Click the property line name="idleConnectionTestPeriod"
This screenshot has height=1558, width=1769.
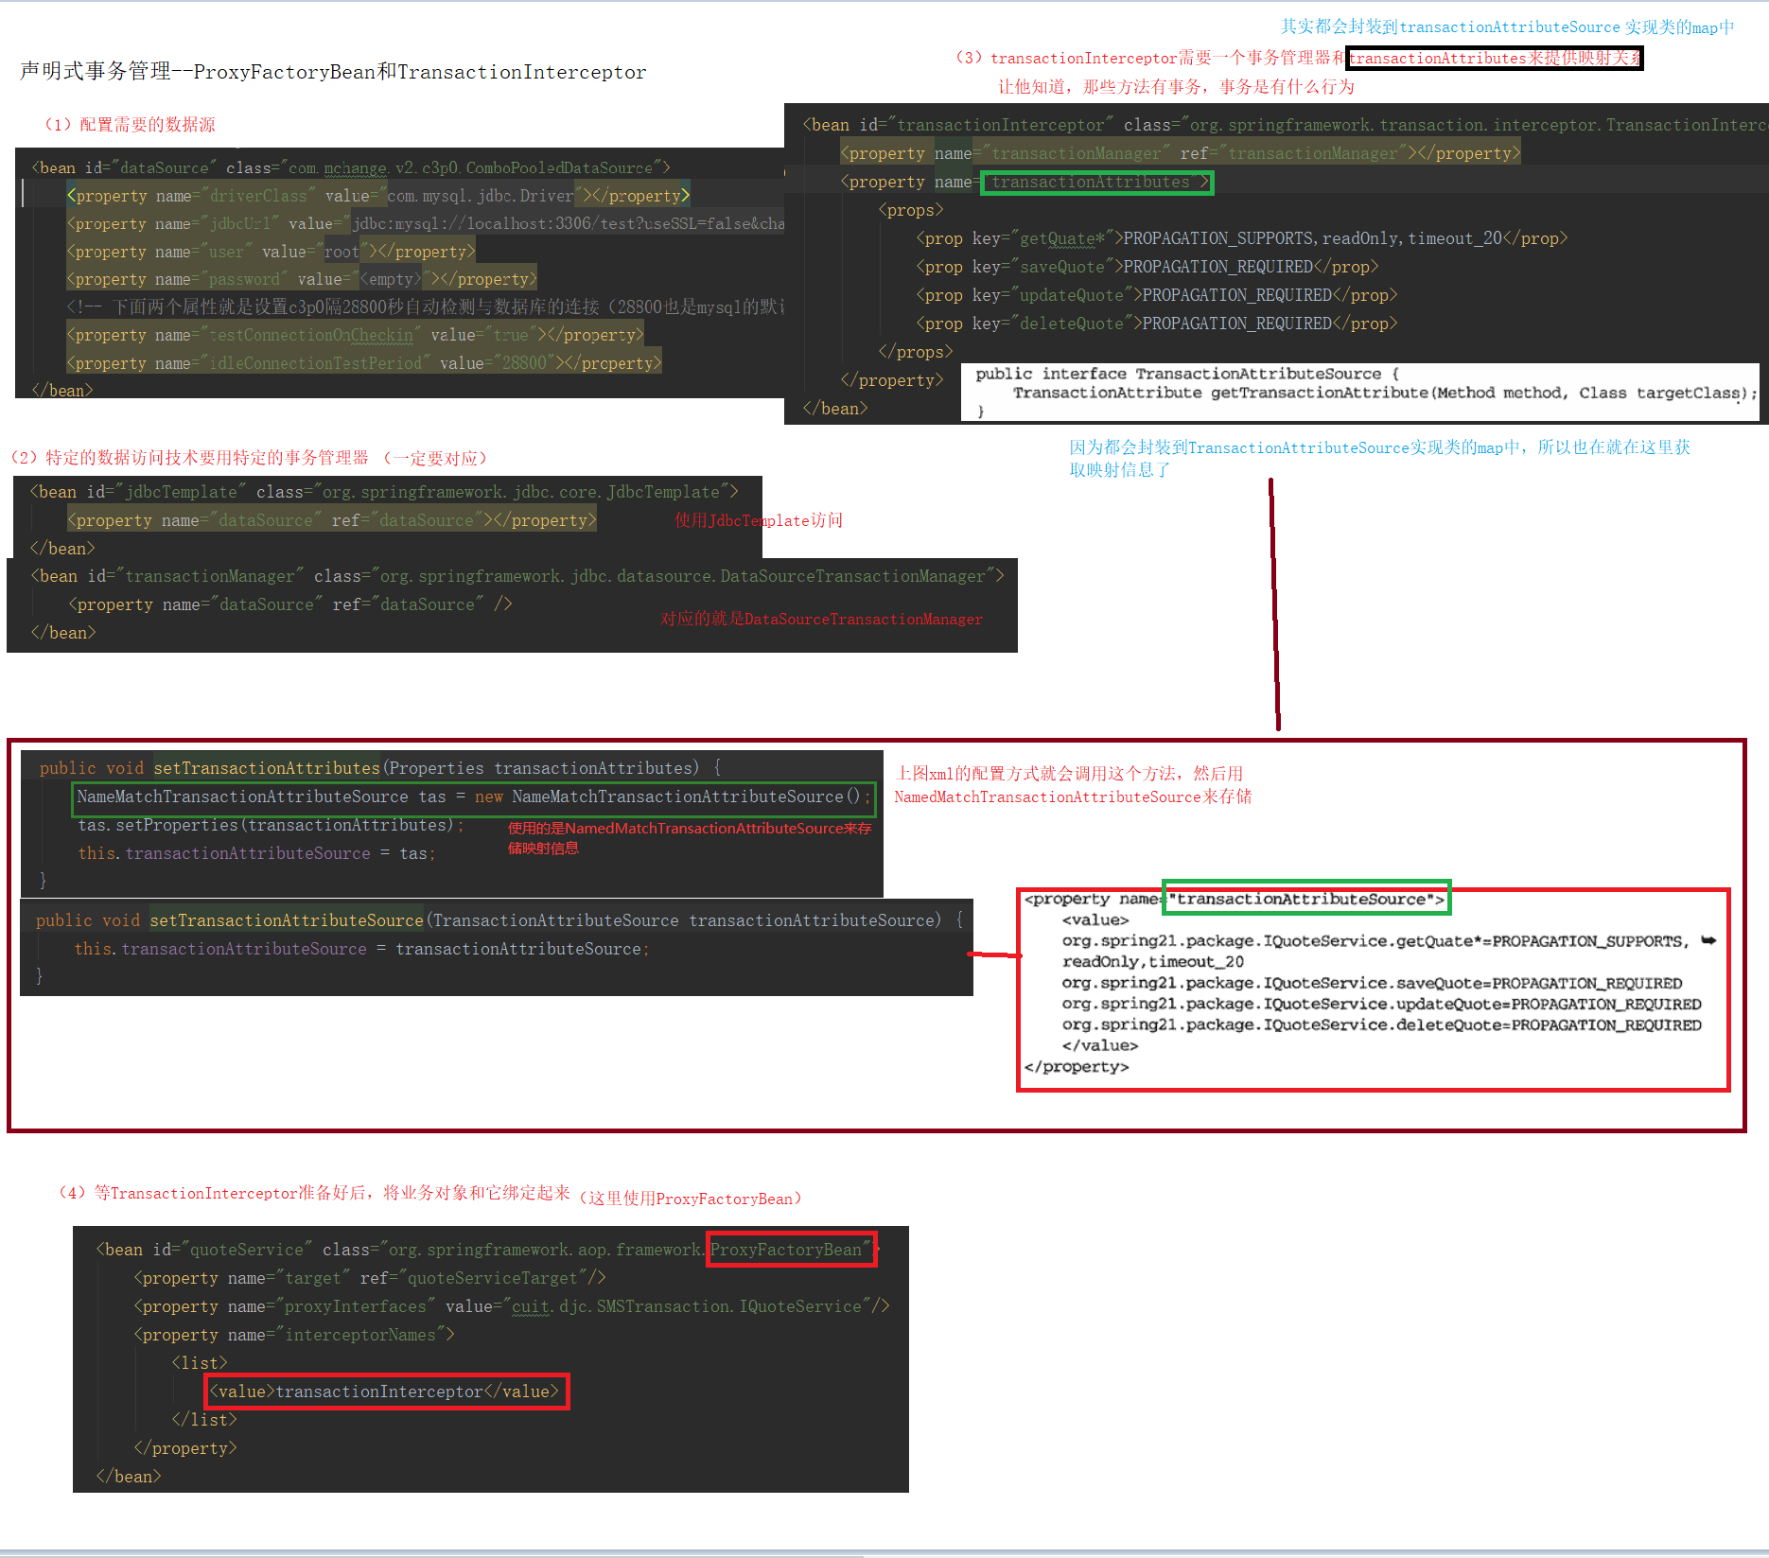point(364,363)
